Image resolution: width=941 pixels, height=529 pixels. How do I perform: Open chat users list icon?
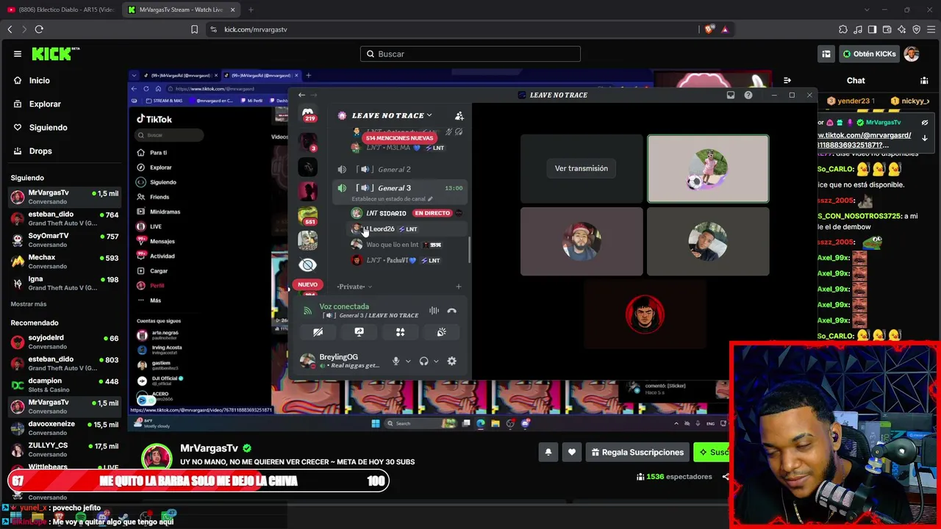tap(924, 80)
